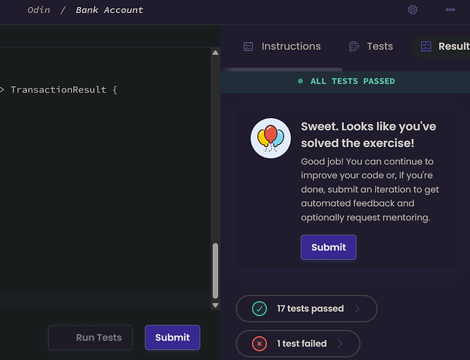470x360 pixels.
Task: Click the green checkmark passed icon
Action: (x=259, y=308)
